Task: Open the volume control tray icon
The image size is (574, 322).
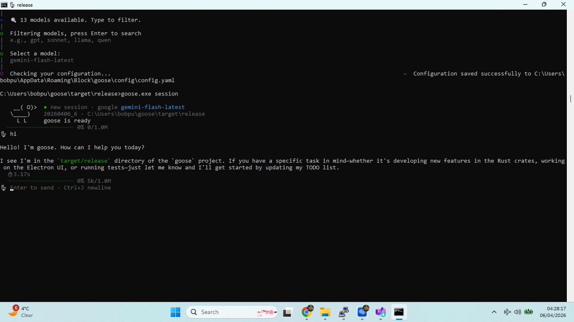Action: tap(518, 312)
